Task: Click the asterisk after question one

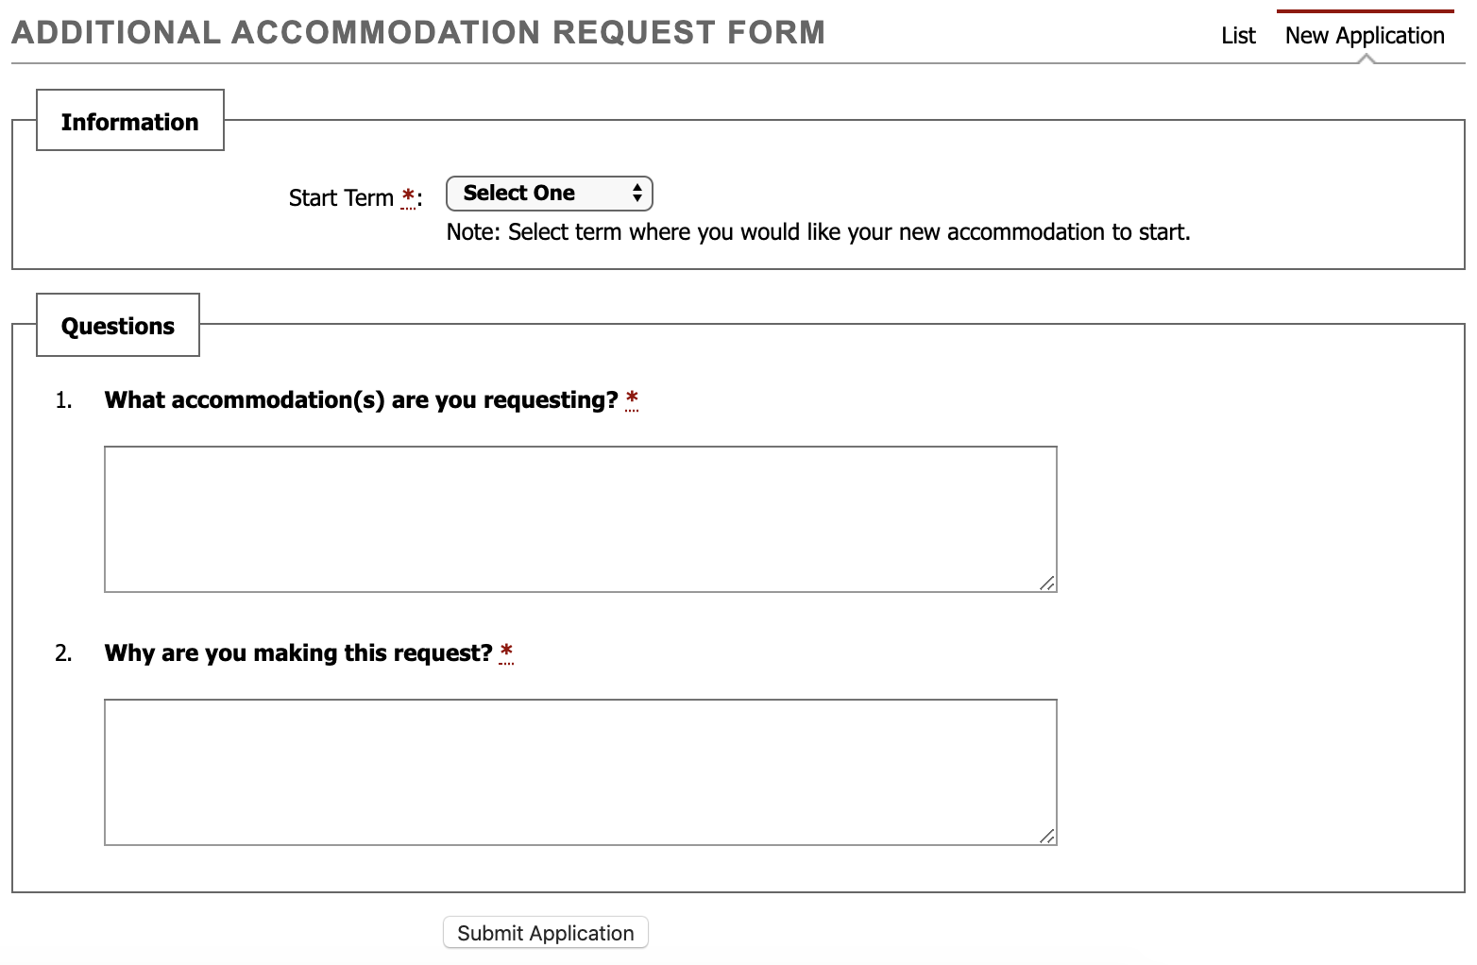Action: pyautogui.click(x=632, y=398)
